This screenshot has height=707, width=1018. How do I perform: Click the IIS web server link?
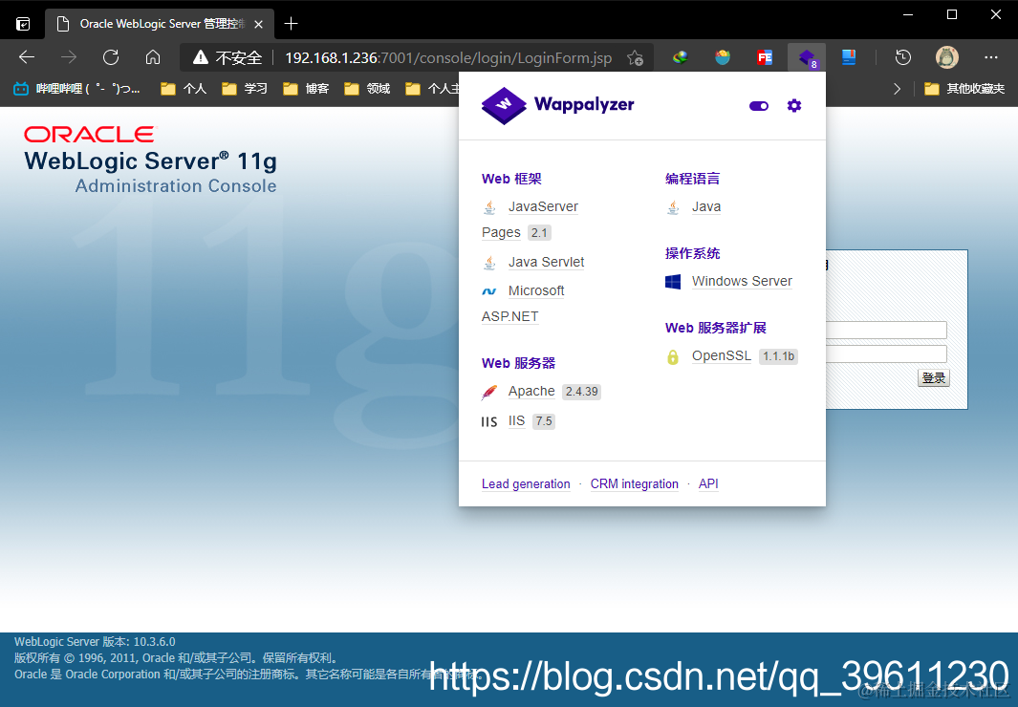point(516,421)
